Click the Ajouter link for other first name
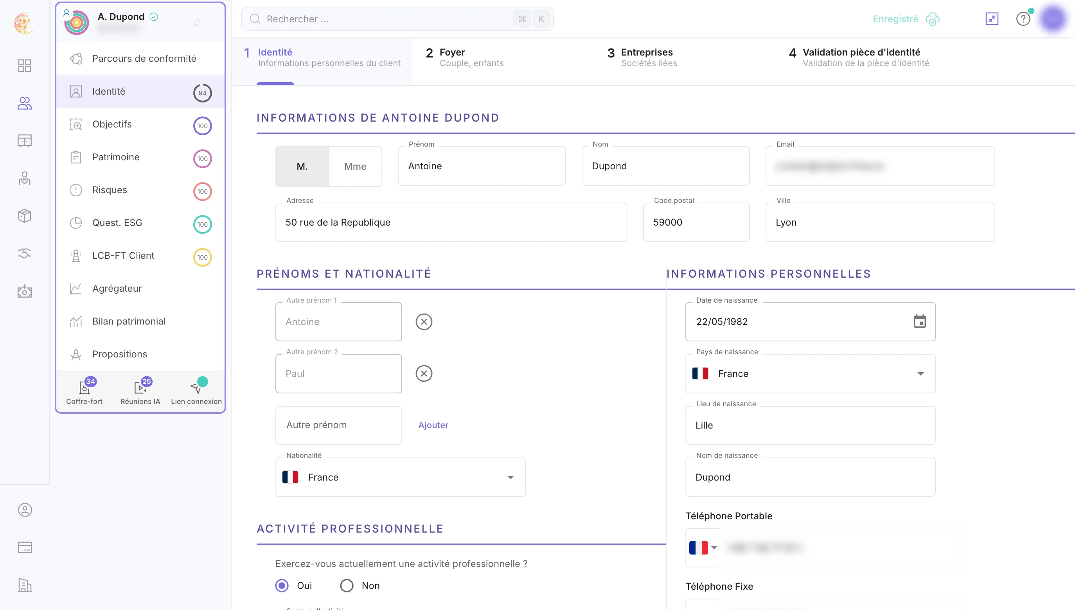Screen dimensions: 1075x610 [433, 425]
